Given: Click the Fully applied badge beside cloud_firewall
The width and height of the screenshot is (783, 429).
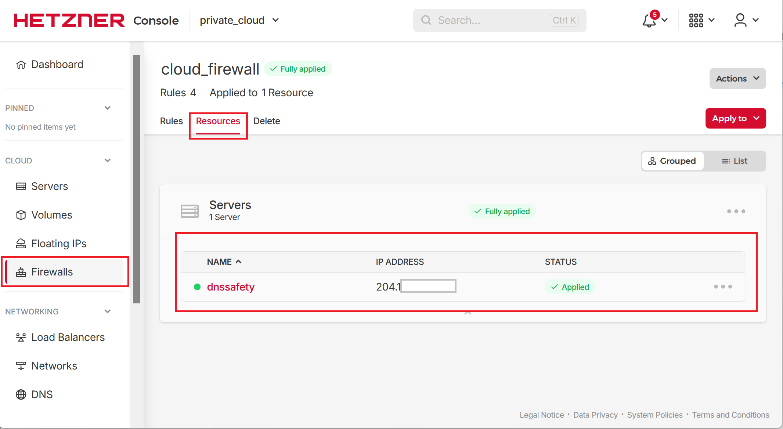Looking at the screenshot, I should [298, 69].
